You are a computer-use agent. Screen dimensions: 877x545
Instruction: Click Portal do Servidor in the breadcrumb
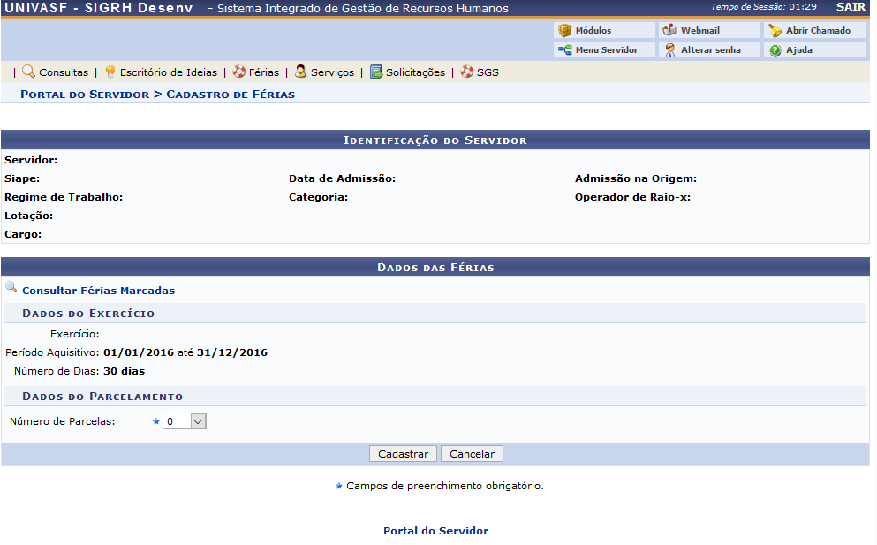tap(85, 94)
